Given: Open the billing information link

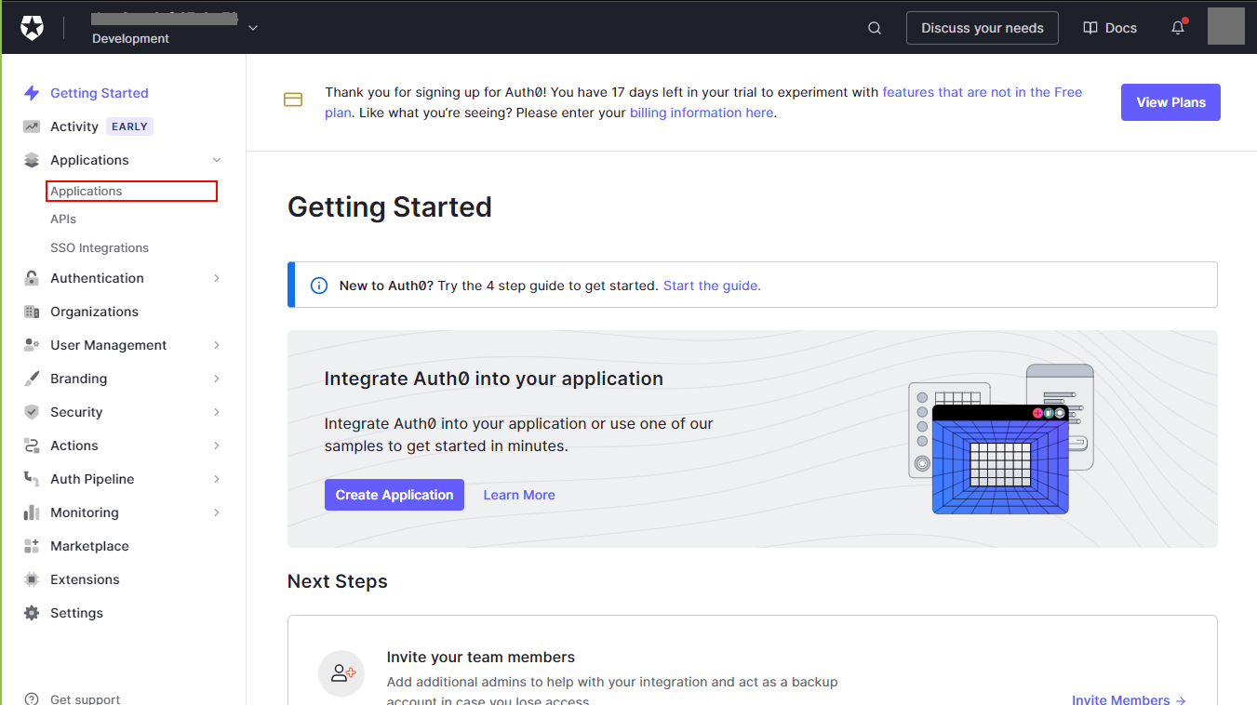Looking at the screenshot, I should [702, 112].
